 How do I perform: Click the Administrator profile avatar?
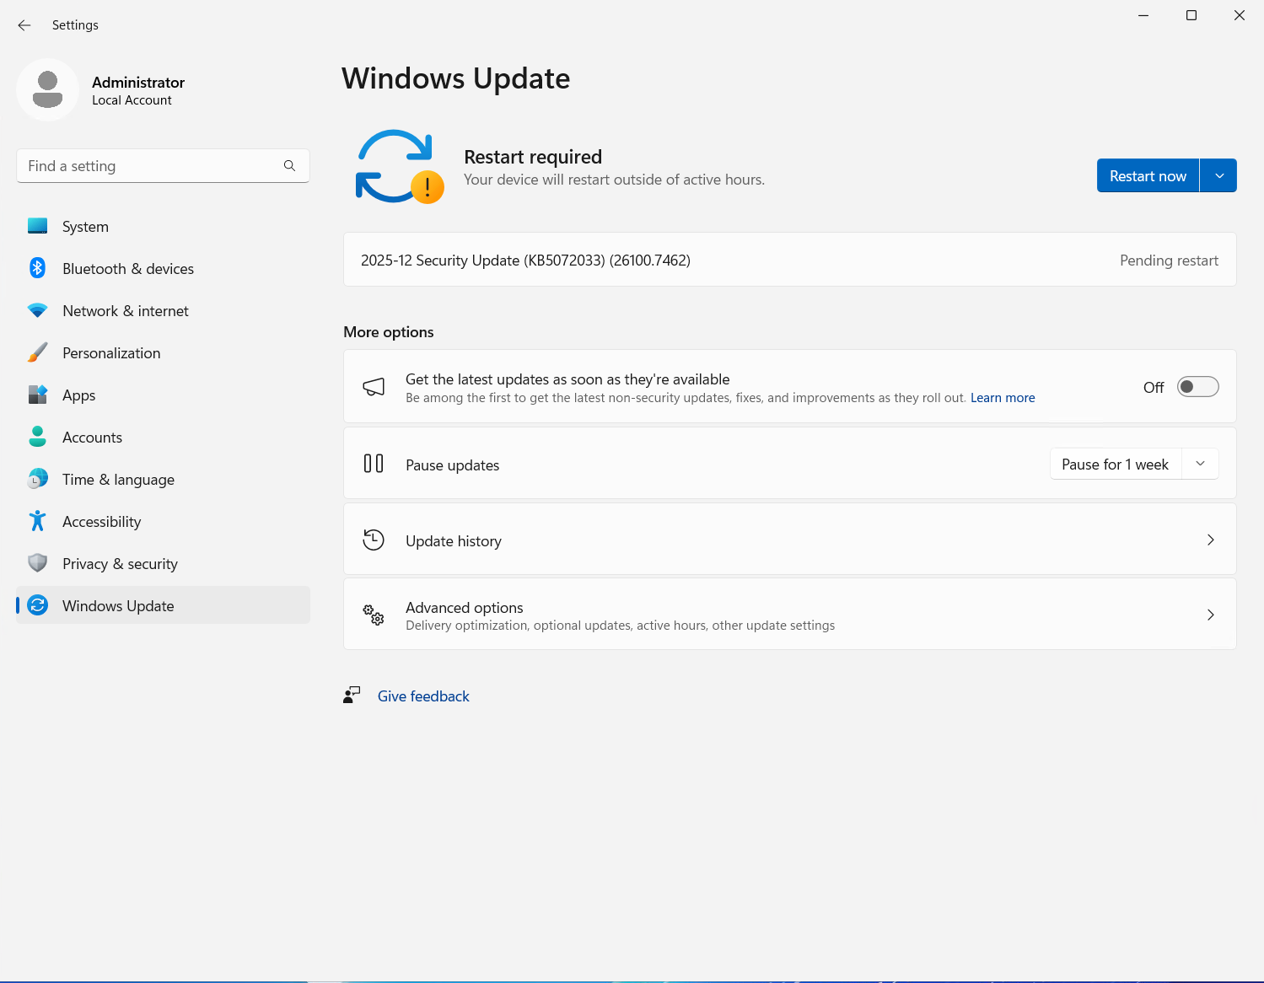[x=47, y=89]
